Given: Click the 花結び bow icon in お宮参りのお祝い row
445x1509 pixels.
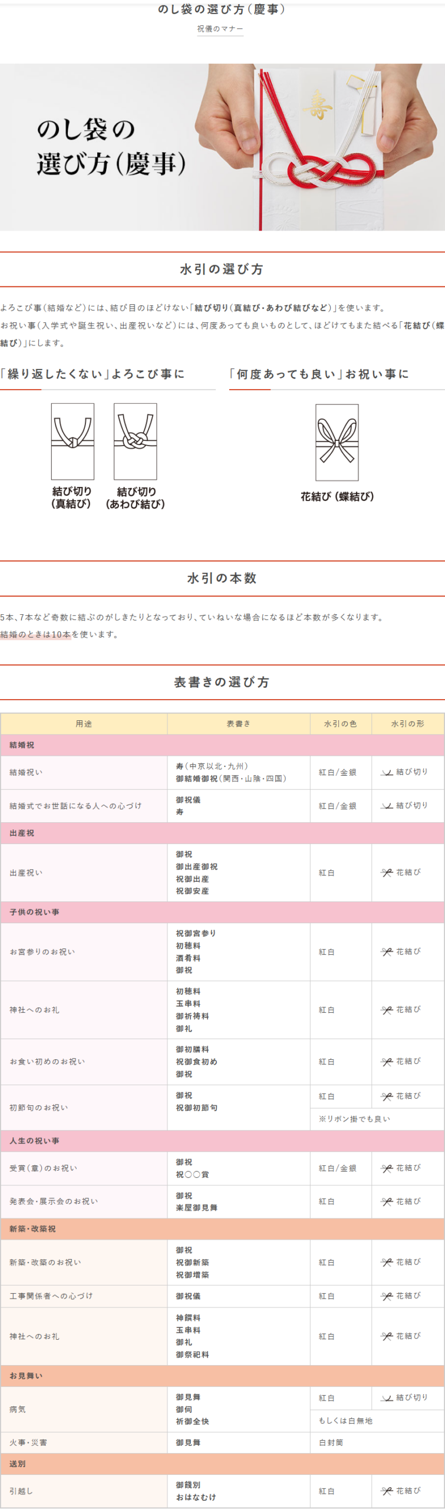Looking at the screenshot, I should [x=387, y=952].
